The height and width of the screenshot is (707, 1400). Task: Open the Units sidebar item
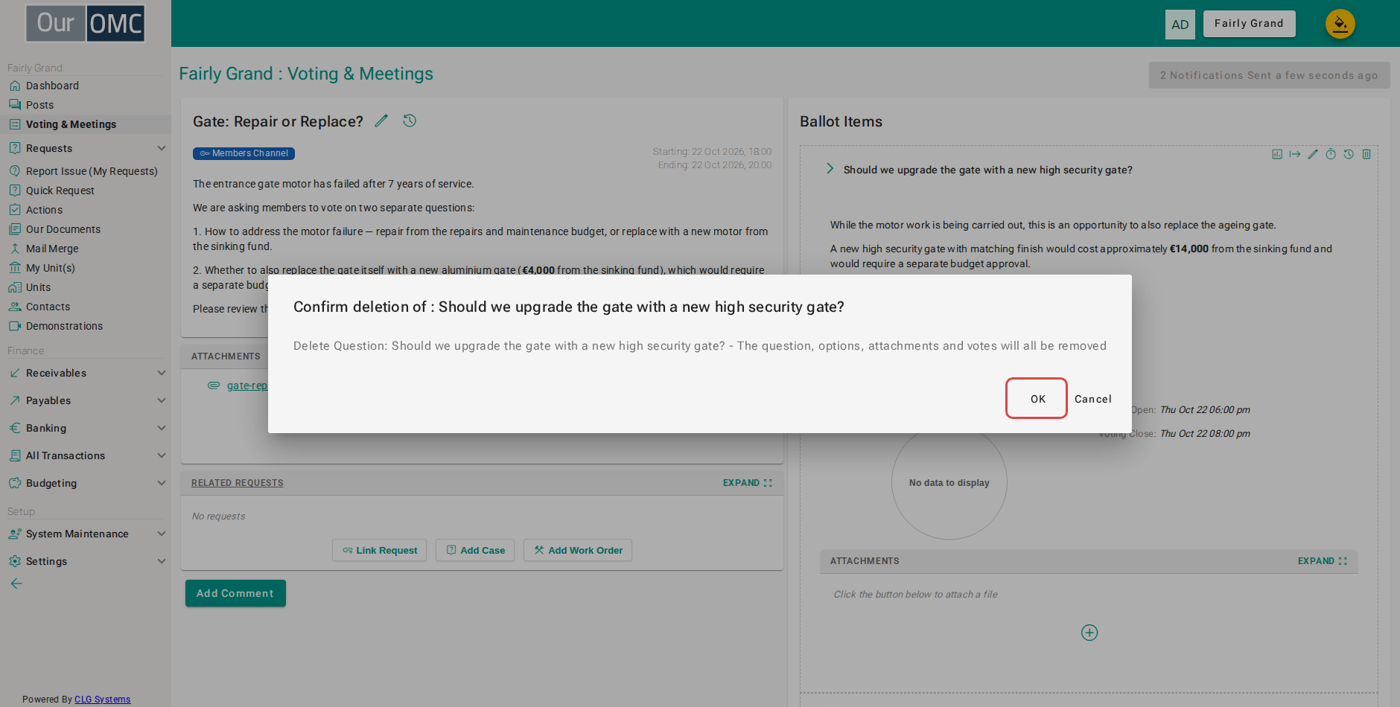pos(86,287)
